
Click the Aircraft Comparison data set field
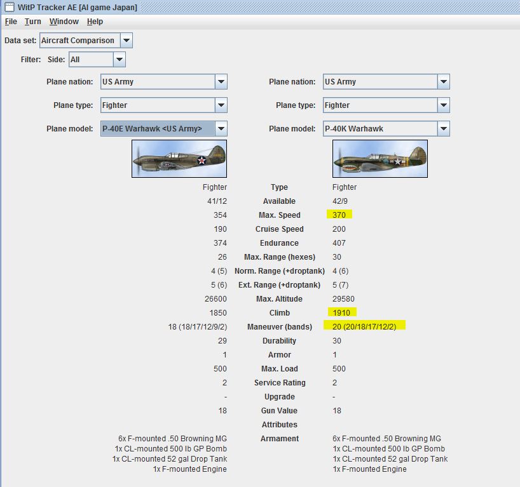point(79,41)
